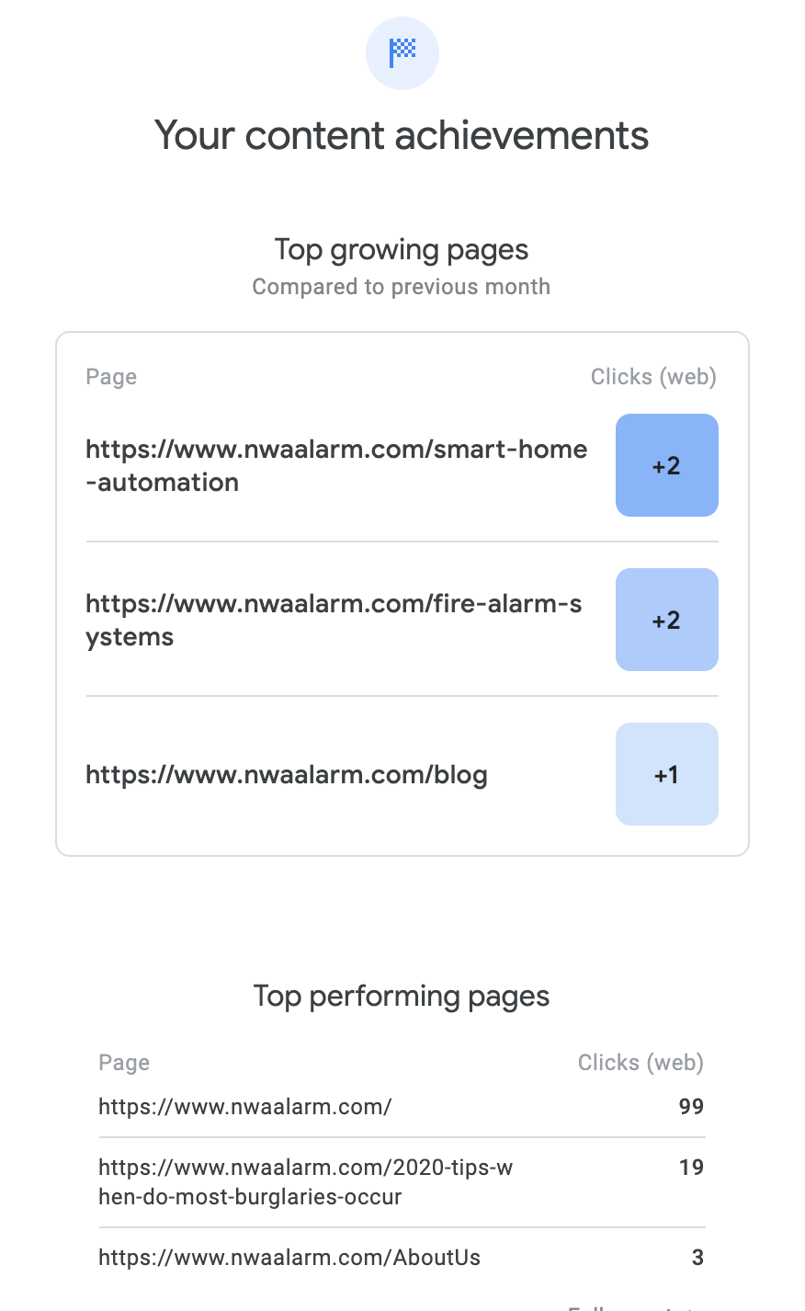The height and width of the screenshot is (1311, 805).
Task: Open the AboutUs page link
Action: click(x=289, y=1258)
